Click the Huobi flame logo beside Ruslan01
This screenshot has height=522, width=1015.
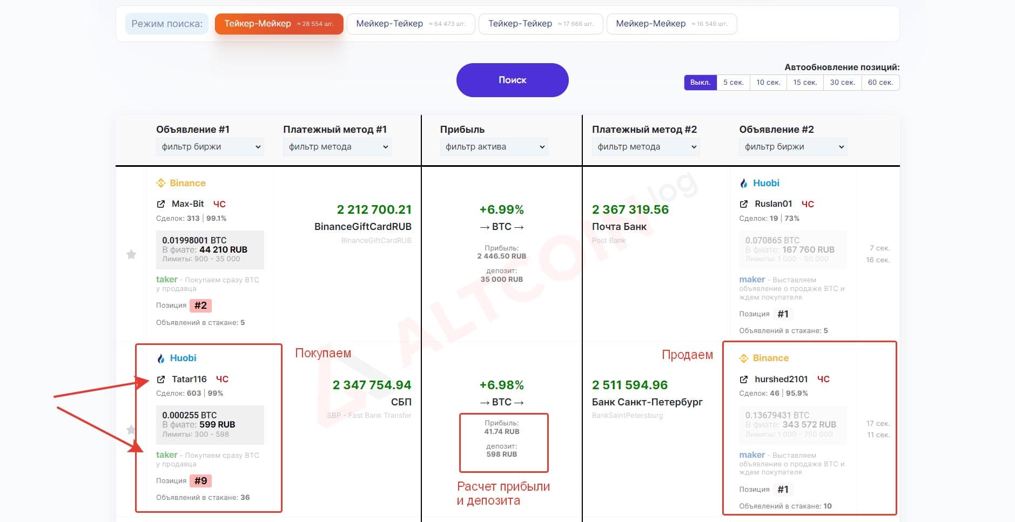[744, 183]
